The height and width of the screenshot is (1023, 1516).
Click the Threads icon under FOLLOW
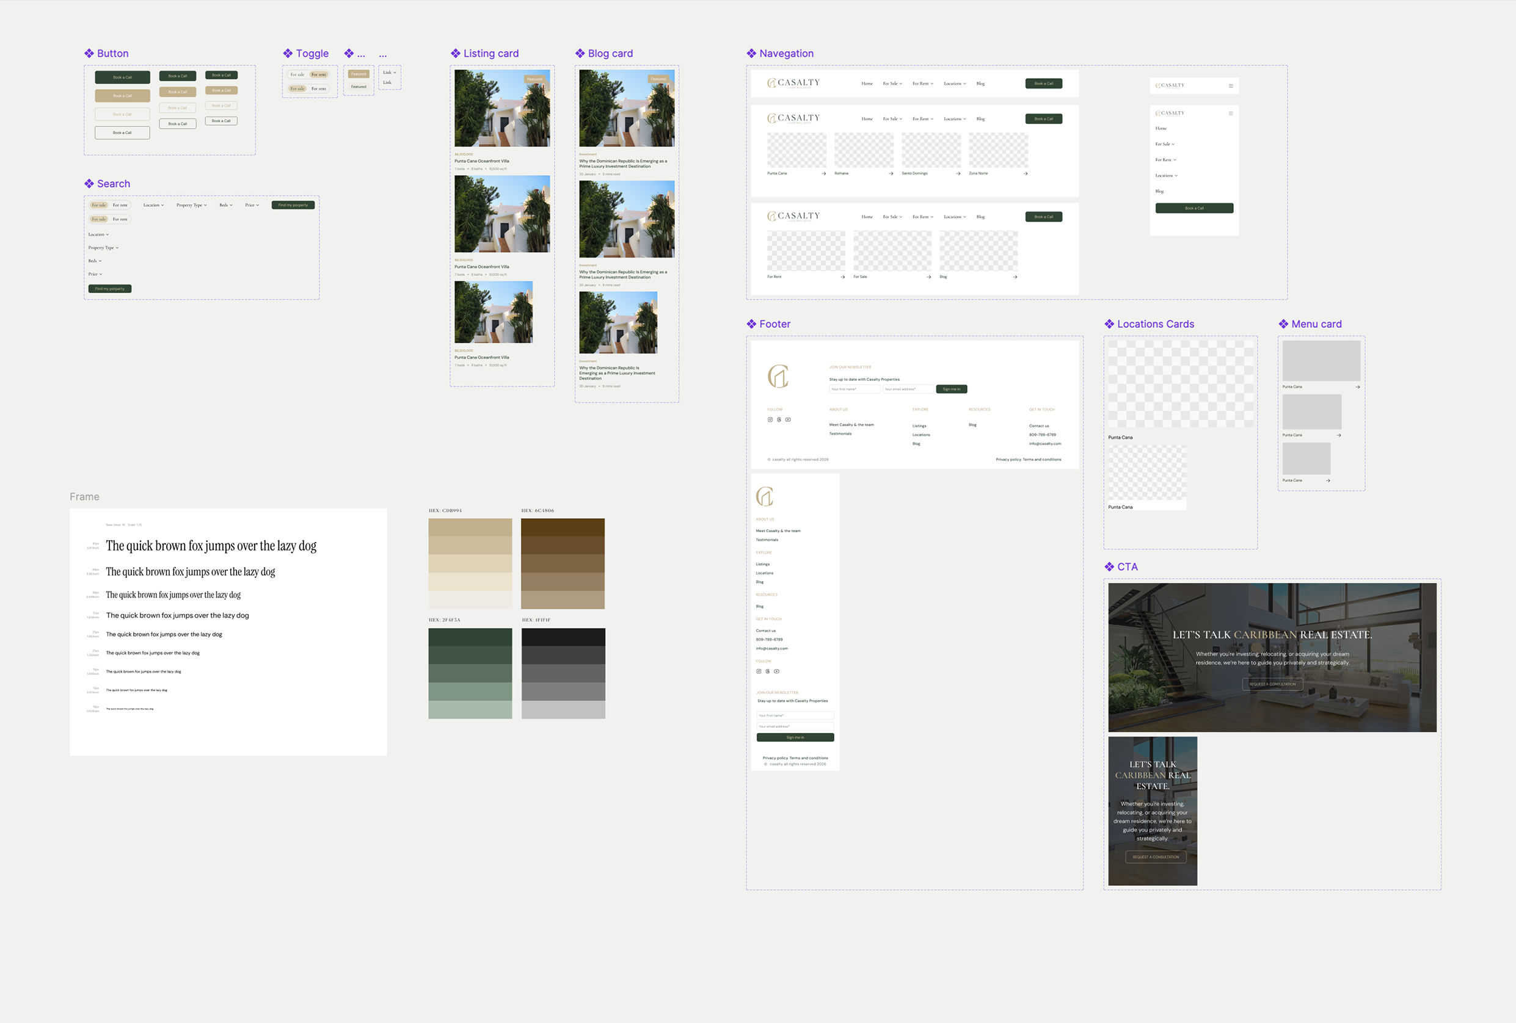coord(779,419)
